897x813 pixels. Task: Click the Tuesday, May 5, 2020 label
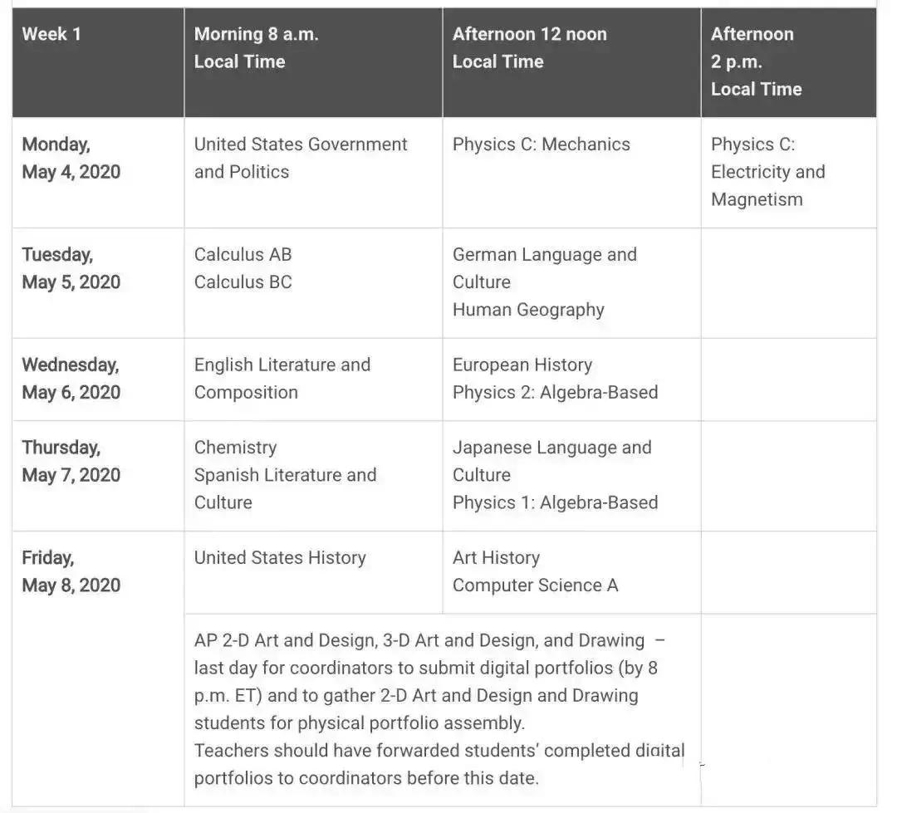click(x=71, y=268)
